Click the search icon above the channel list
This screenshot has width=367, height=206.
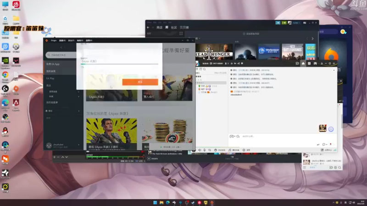tap(204, 69)
